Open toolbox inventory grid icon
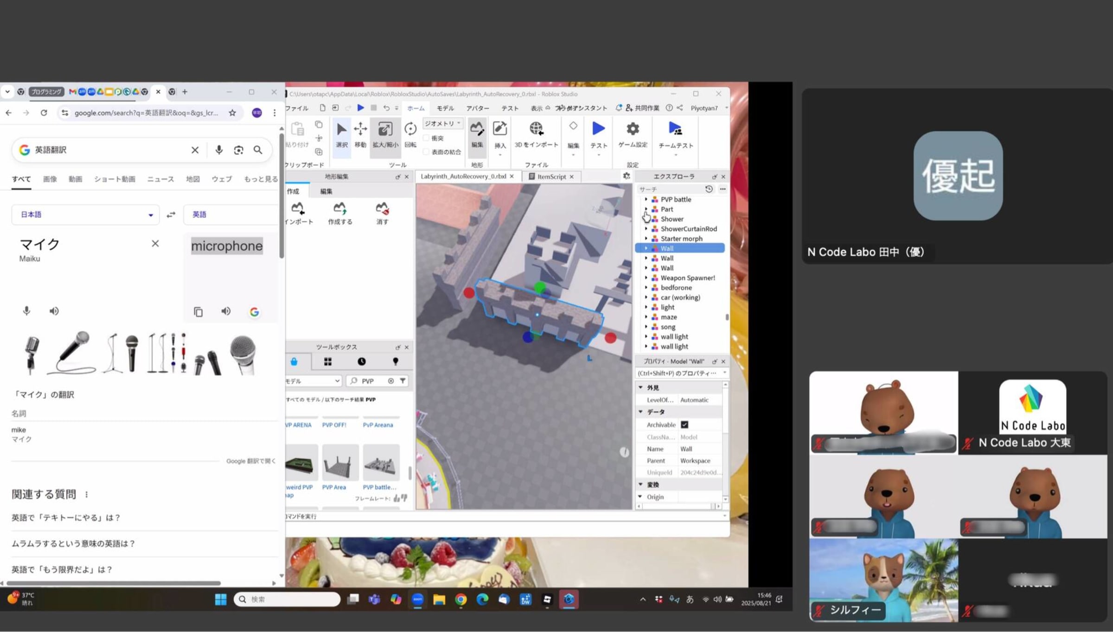The height and width of the screenshot is (632, 1113). point(328,361)
